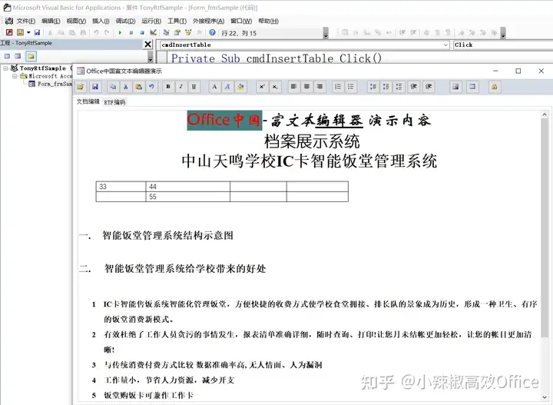Click the Copy icon in editor toolbar
This screenshot has width=553, height=405.
[113, 87]
